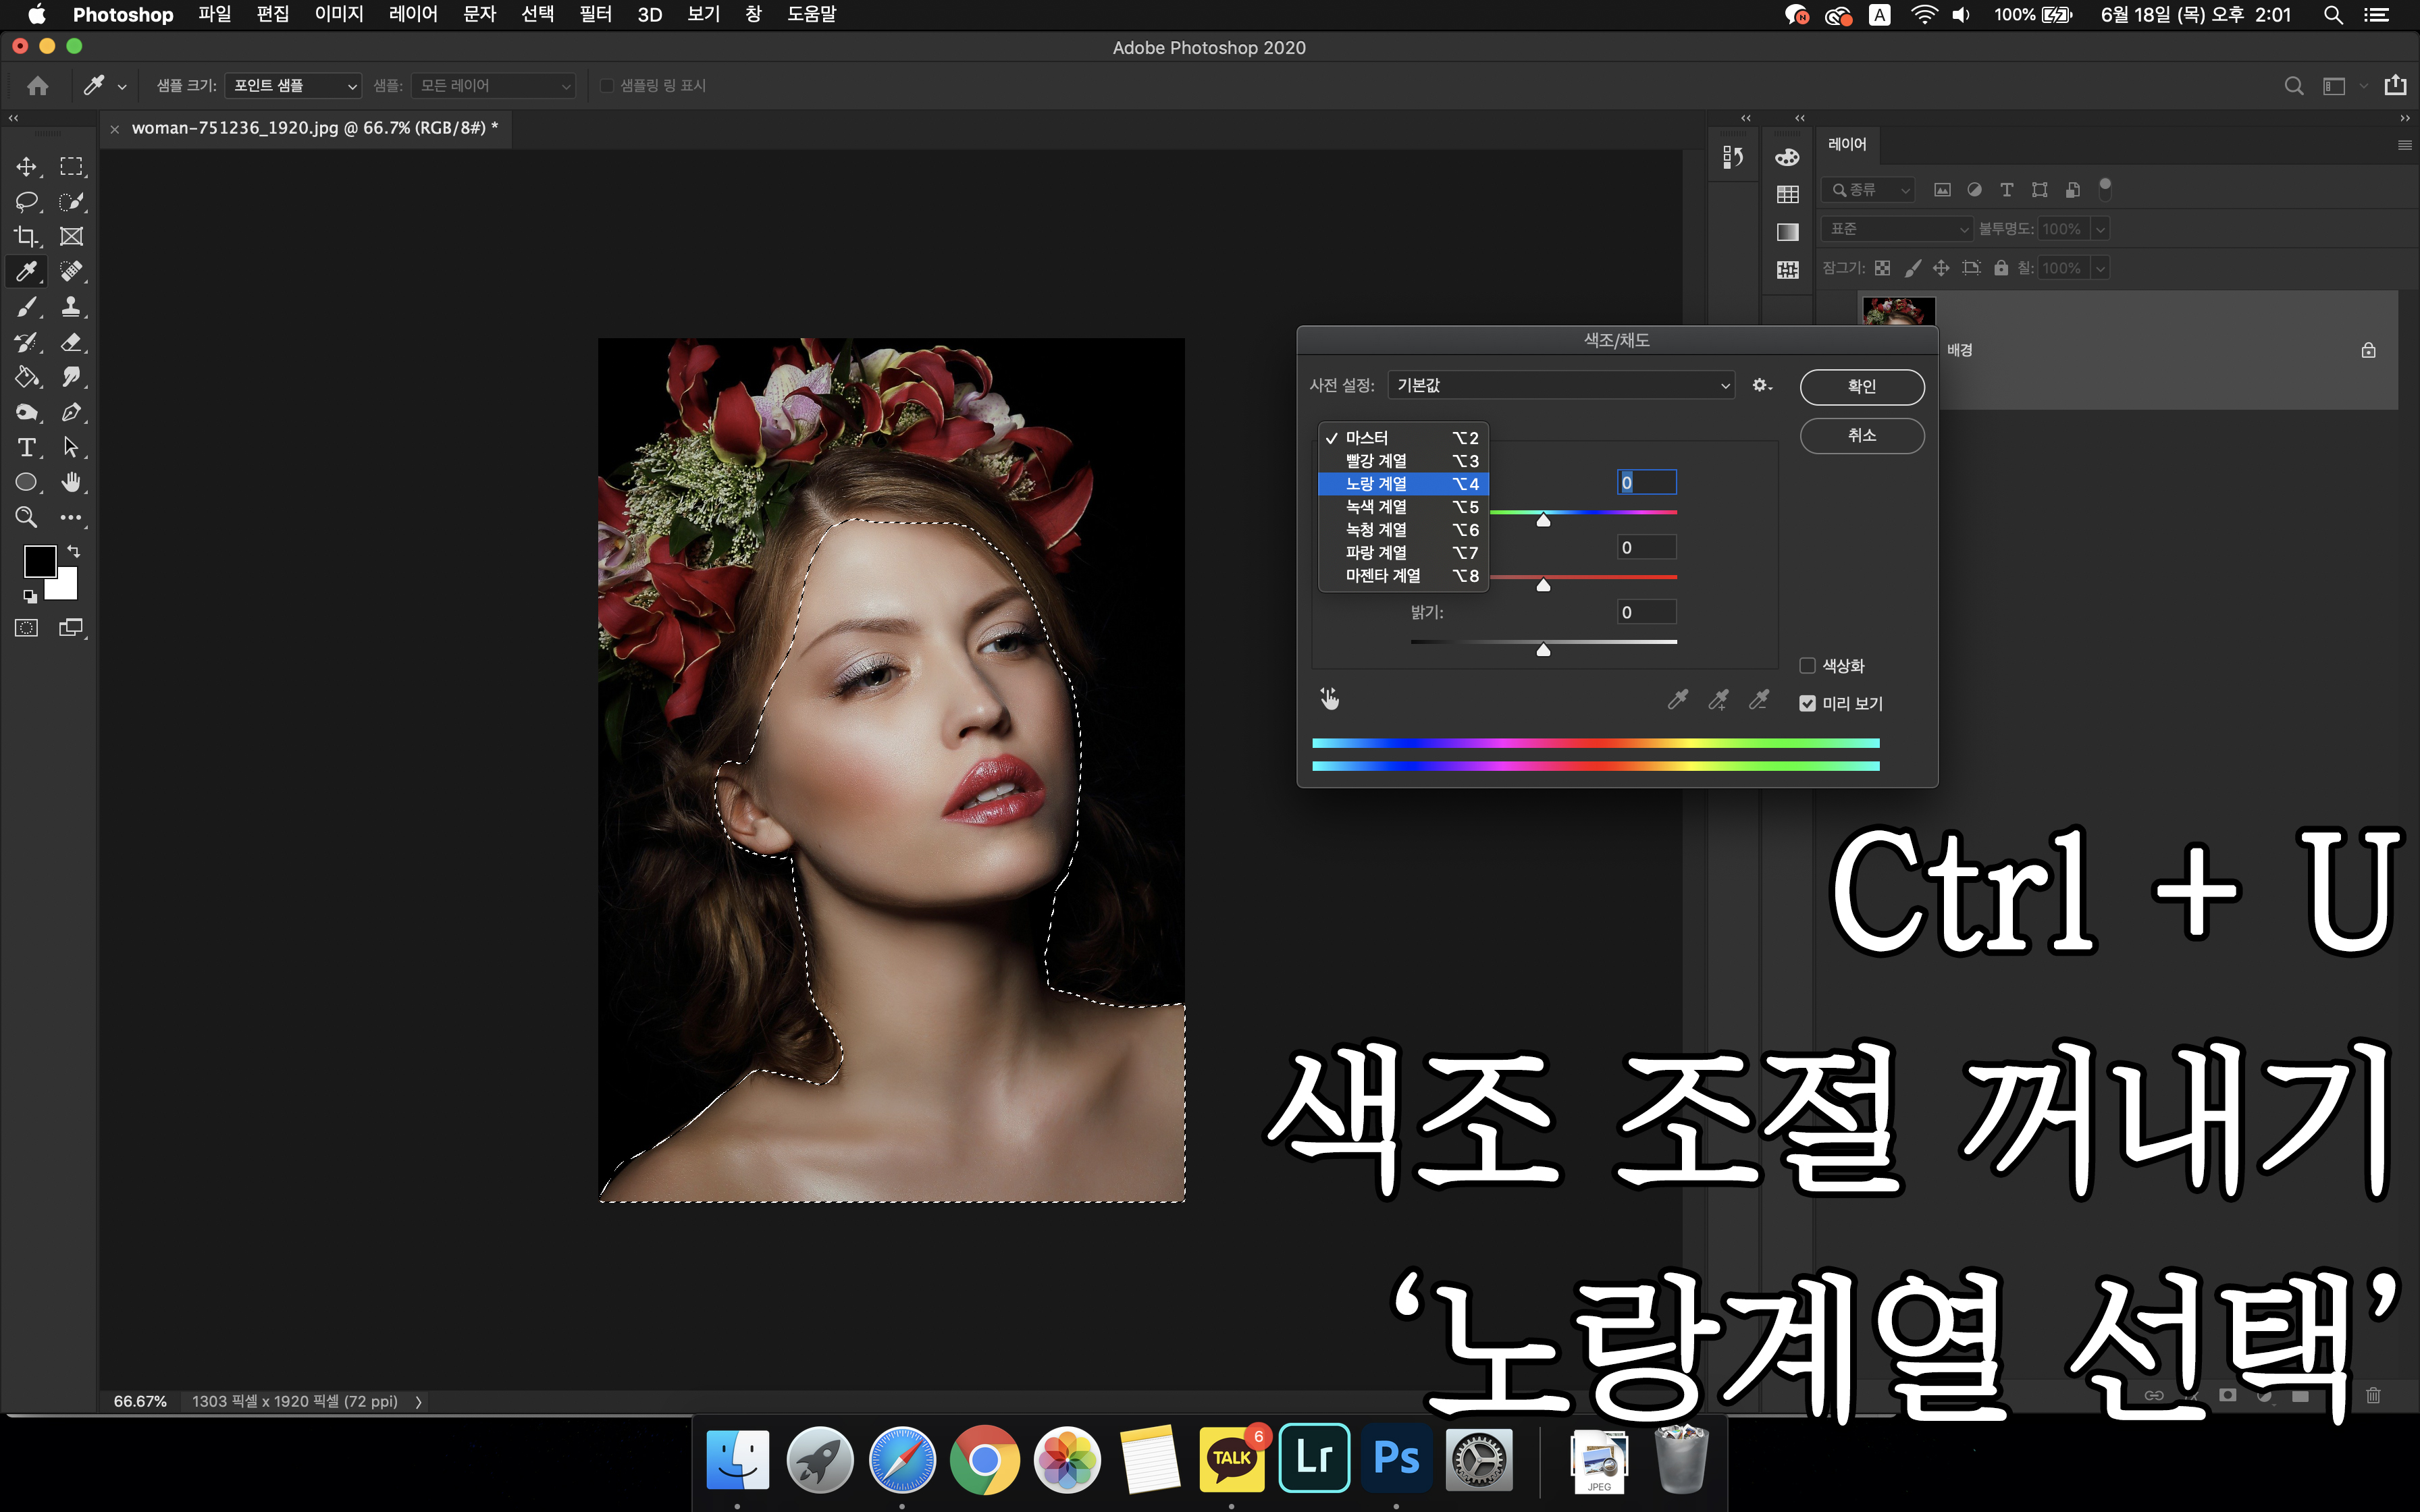Open the 사전 설정 preset dropdown

pyautogui.click(x=1560, y=386)
